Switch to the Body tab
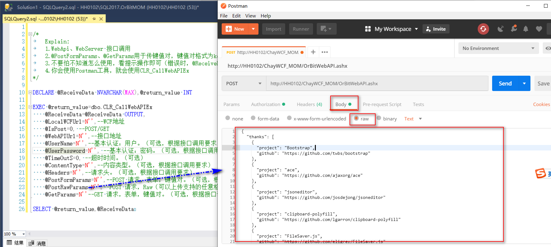551x247 pixels. (x=343, y=104)
